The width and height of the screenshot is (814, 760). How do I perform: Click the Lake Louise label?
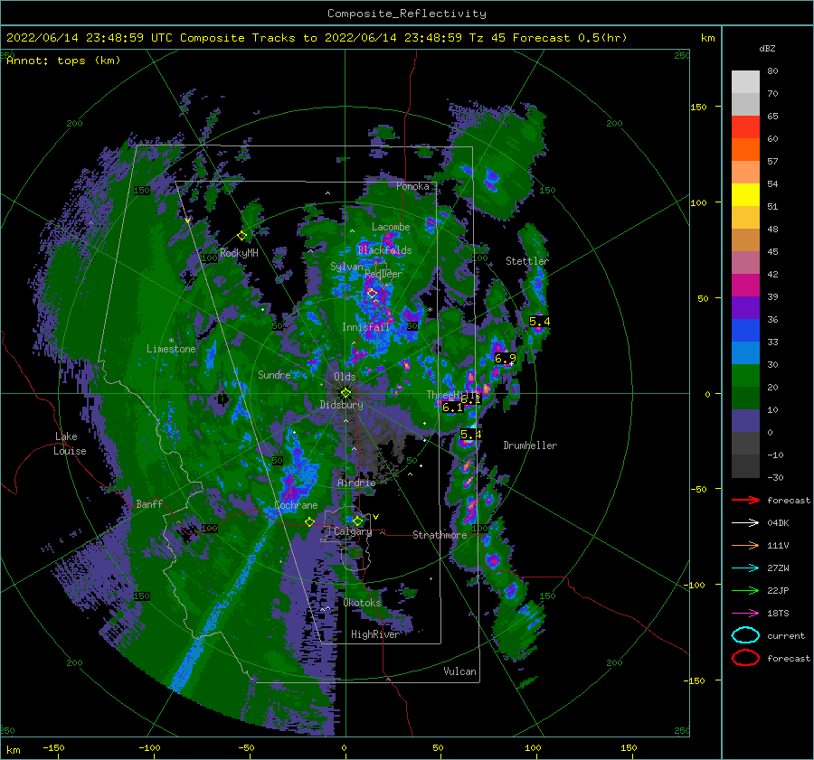[70, 444]
